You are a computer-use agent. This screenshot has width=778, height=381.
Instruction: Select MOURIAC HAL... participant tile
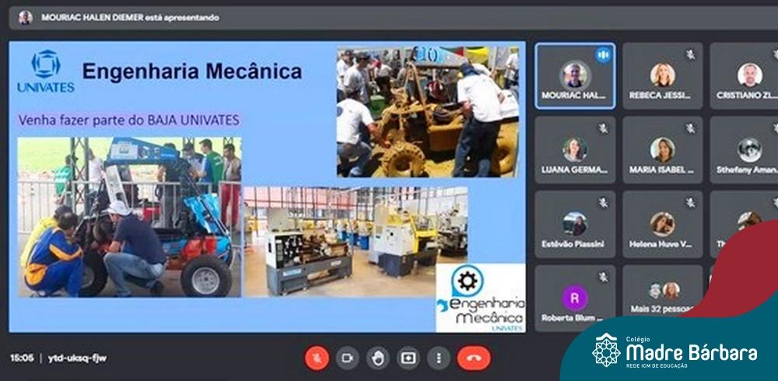pos(575,76)
